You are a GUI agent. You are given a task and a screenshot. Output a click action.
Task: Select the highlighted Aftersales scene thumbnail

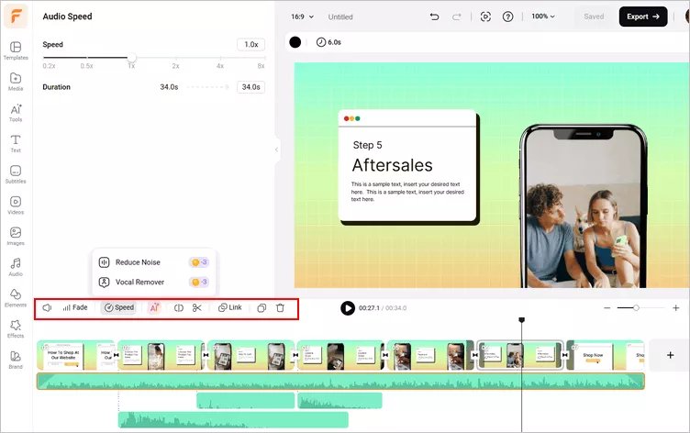tap(520, 355)
